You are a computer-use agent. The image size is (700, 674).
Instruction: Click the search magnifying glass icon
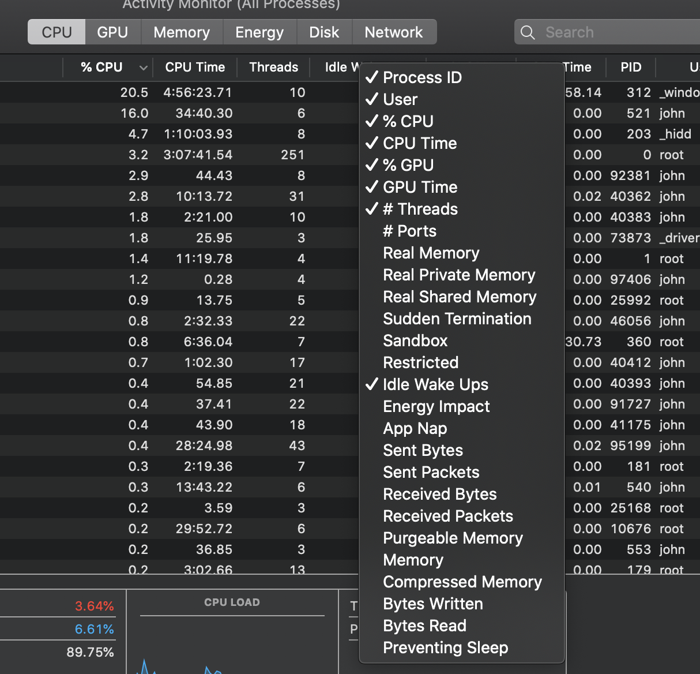click(528, 32)
